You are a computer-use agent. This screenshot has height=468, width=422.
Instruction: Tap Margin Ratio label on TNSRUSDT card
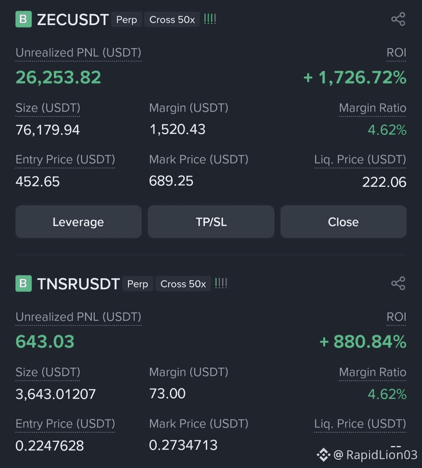[373, 372]
